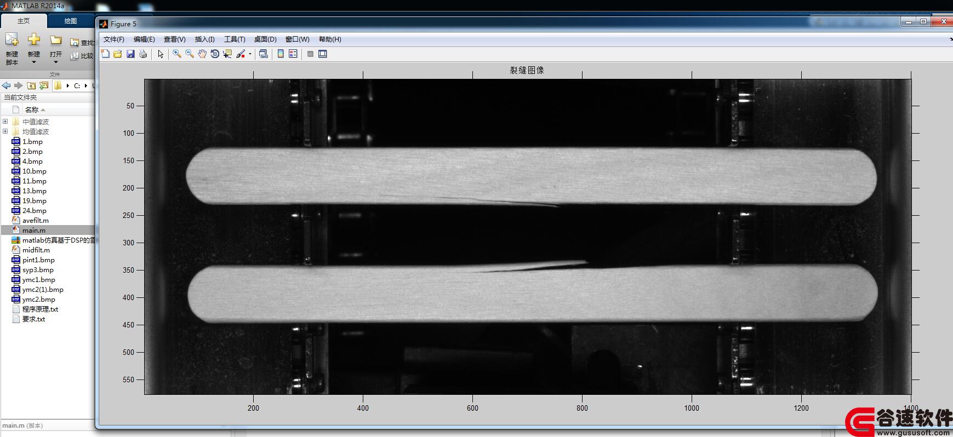Image resolution: width=953 pixels, height=437 pixels.
Task: Open the dropdown arrow under 新建
Action: coord(34,62)
